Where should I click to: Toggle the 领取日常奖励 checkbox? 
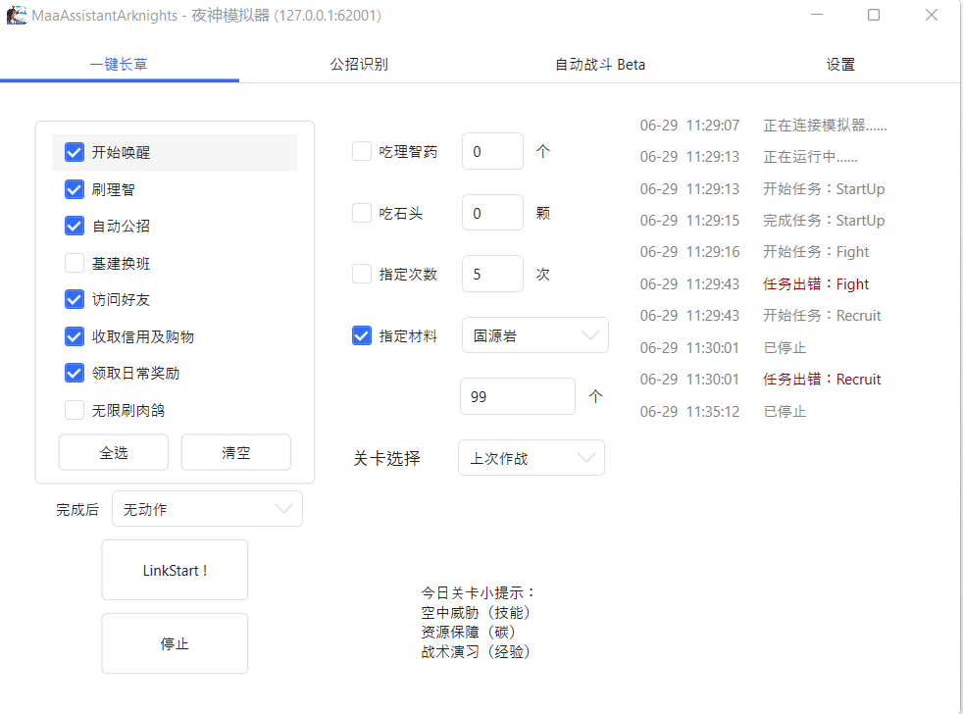pyautogui.click(x=75, y=373)
